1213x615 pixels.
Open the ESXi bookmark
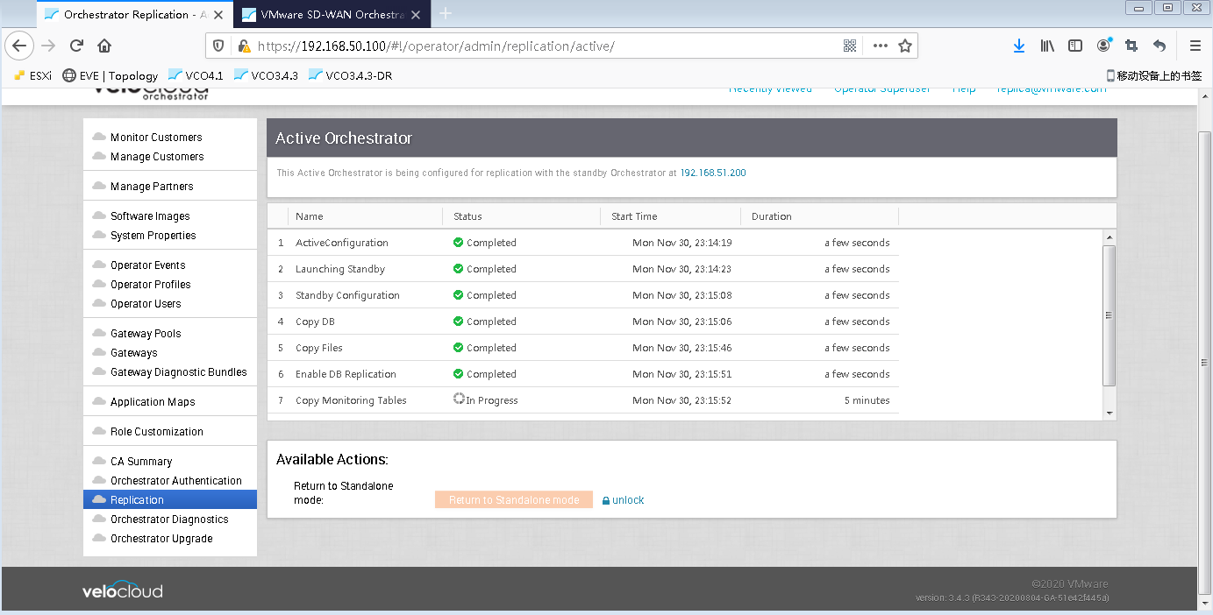(32, 75)
